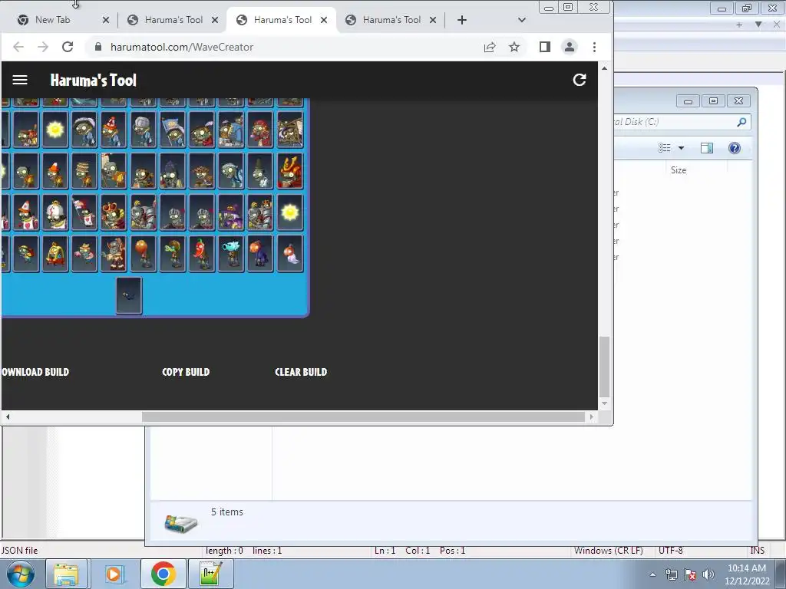Pick the red robed wizard zombie
The image size is (786, 589).
(x=261, y=130)
